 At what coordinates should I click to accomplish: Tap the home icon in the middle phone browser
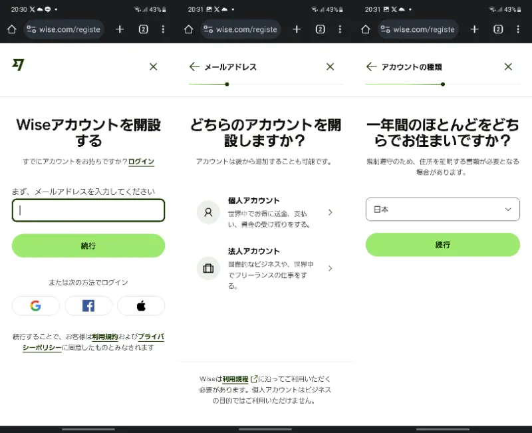189,29
